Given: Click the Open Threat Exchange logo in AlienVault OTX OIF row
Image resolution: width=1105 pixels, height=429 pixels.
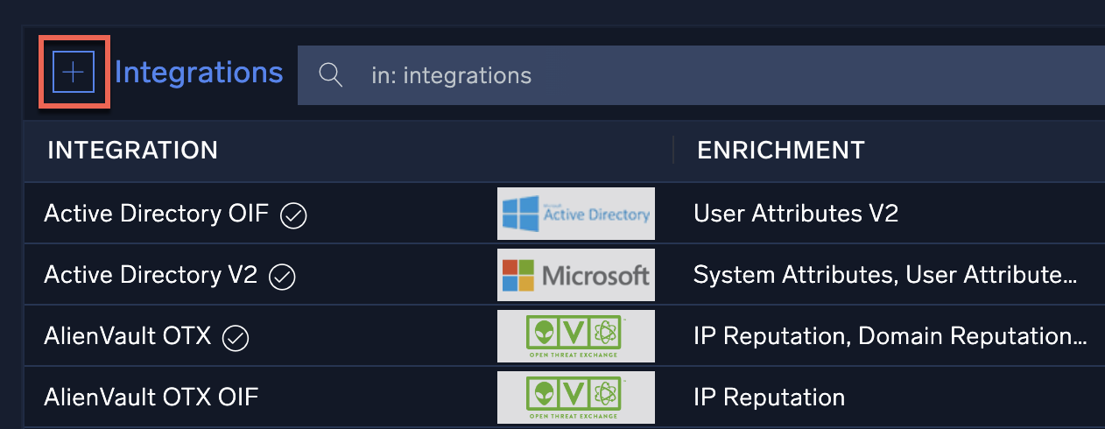Looking at the screenshot, I should pos(576,397).
